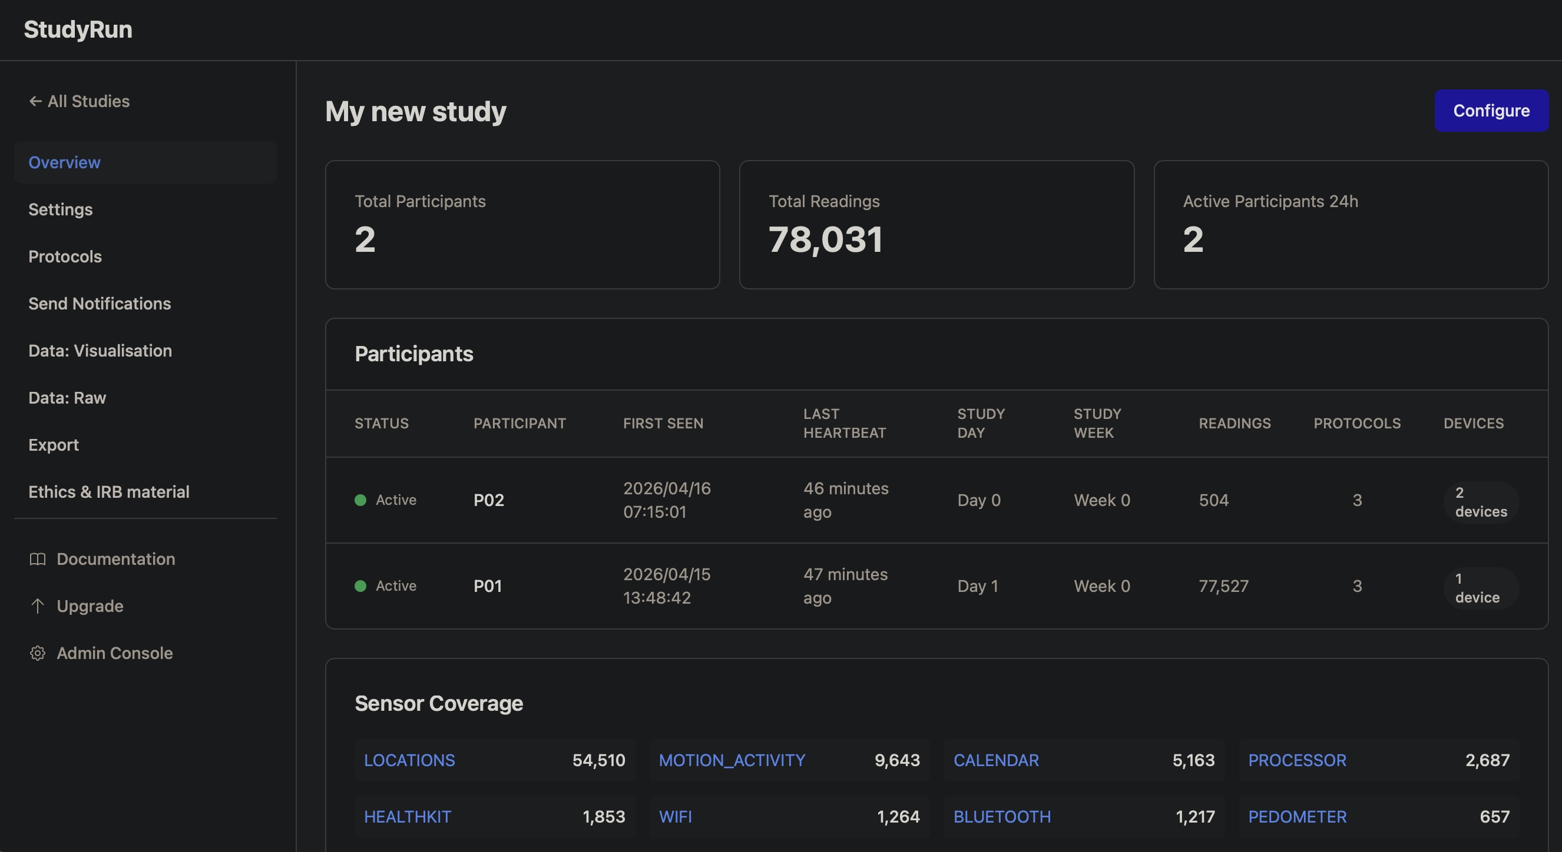Open the LOCATIONS sensor link
This screenshot has height=852, width=1562.
tap(409, 761)
